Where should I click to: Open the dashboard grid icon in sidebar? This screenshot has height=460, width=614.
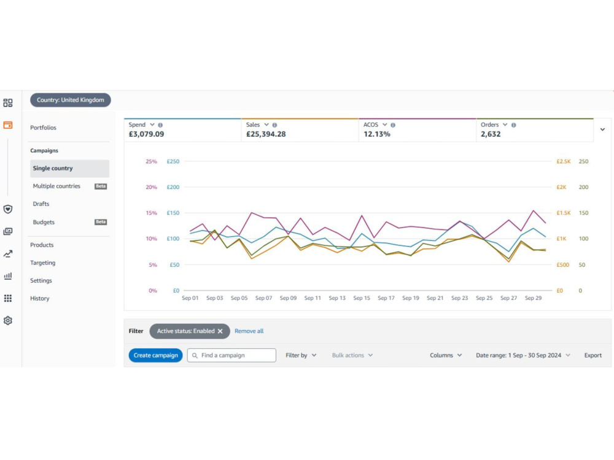coord(8,103)
